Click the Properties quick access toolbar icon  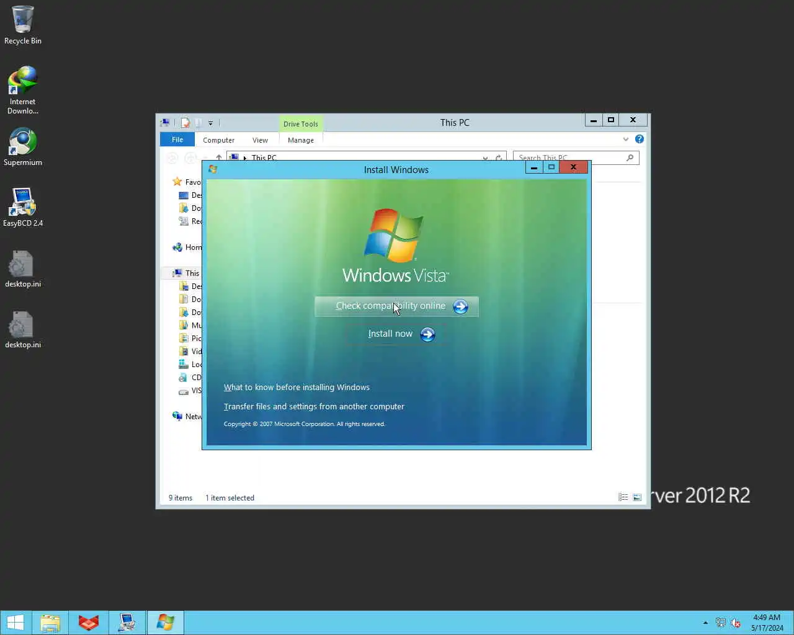(x=185, y=123)
